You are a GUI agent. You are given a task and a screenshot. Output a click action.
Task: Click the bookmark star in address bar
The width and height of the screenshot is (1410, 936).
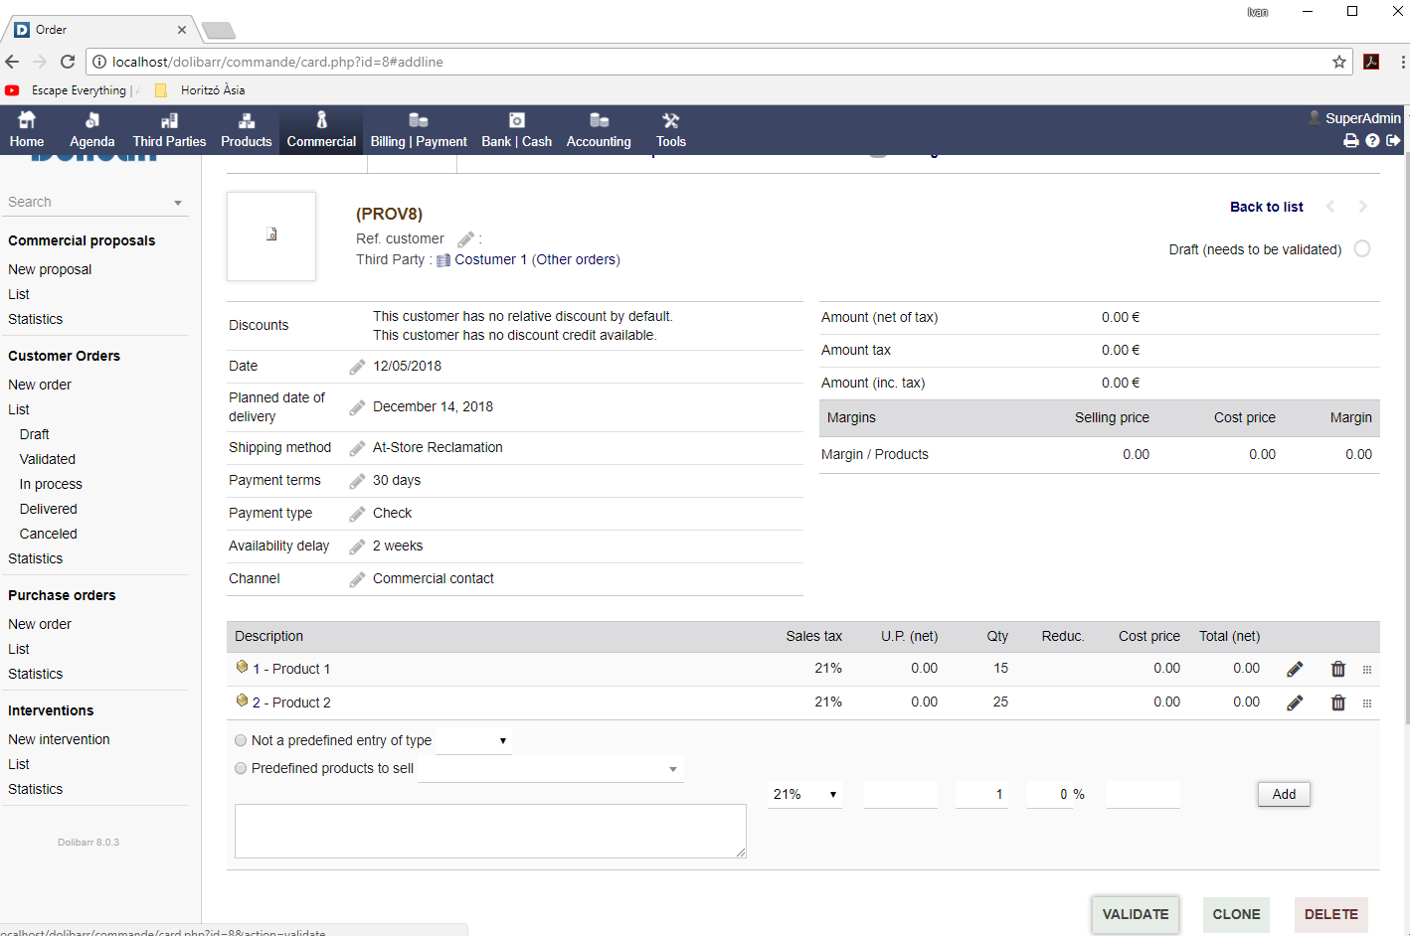(x=1339, y=62)
